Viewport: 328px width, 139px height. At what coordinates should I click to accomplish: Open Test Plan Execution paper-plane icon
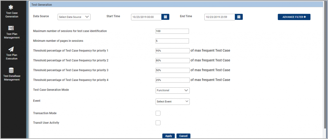tap(11, 49)
